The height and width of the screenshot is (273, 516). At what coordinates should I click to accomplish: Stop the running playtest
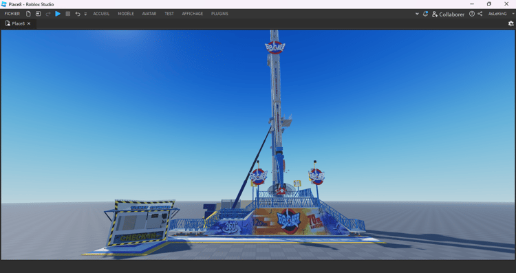[x=68, y=14]
